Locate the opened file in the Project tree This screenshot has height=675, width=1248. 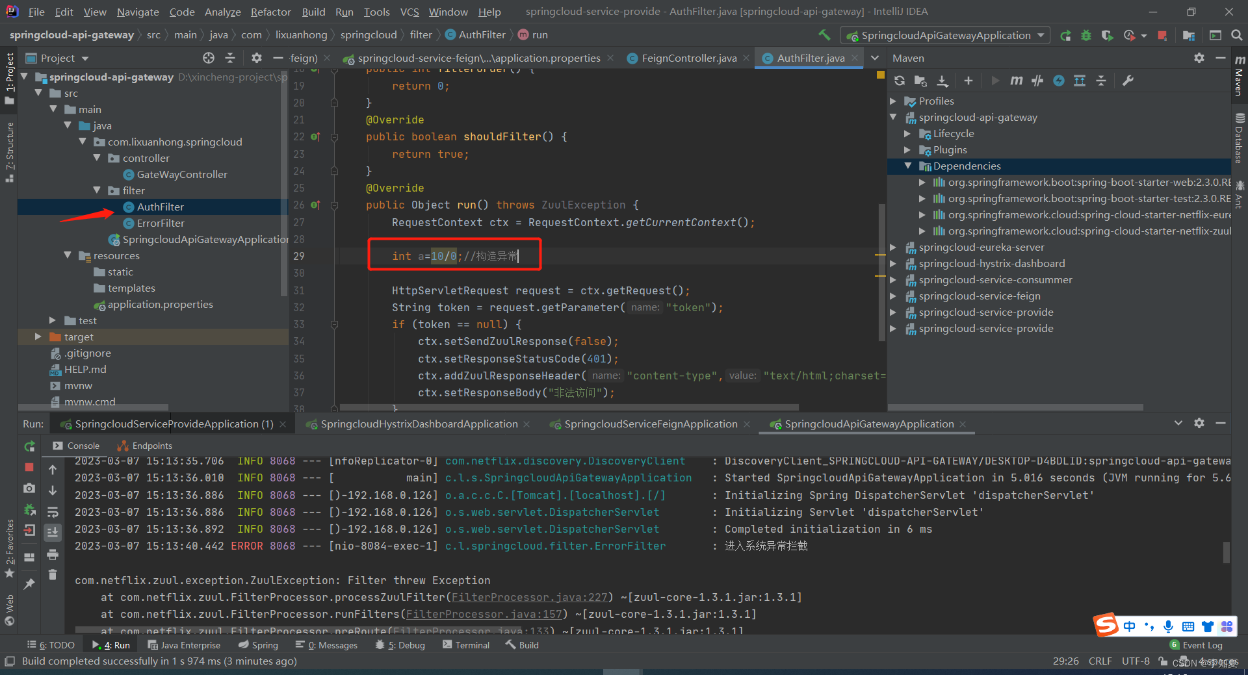(209, 58)
